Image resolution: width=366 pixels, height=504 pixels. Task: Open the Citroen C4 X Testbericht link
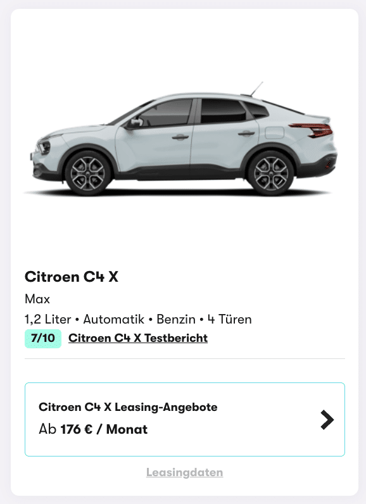[x=138, y=338]
